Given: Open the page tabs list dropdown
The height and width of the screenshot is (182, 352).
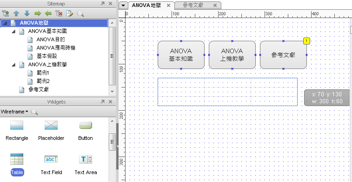Looking at the screenshot, I should [x=123, y=6].
